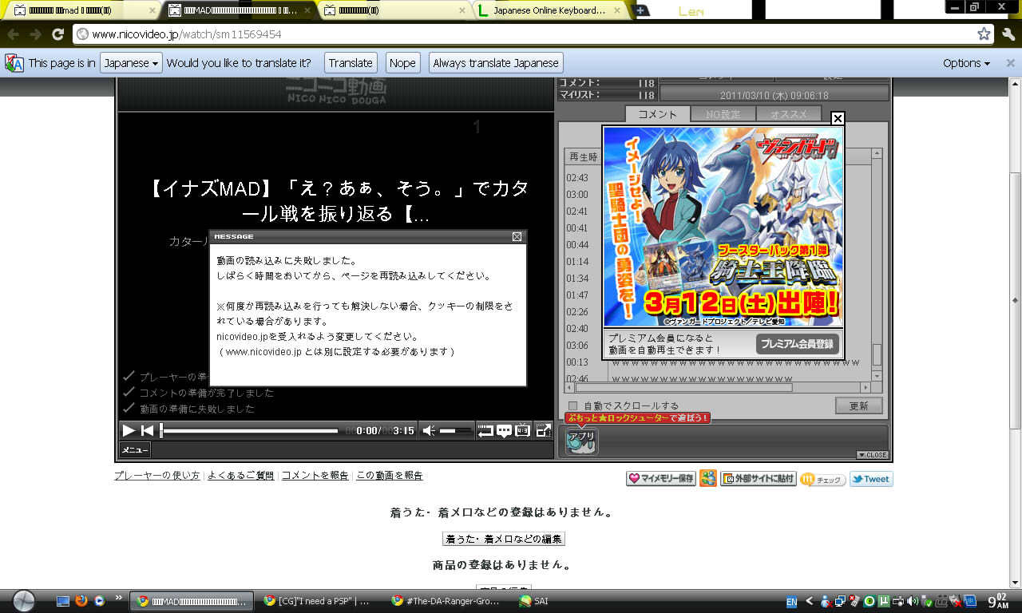Click the EN language indicator in tray
The width and height of the screenshot is (1022, 613).
click(x=792, y=602)
